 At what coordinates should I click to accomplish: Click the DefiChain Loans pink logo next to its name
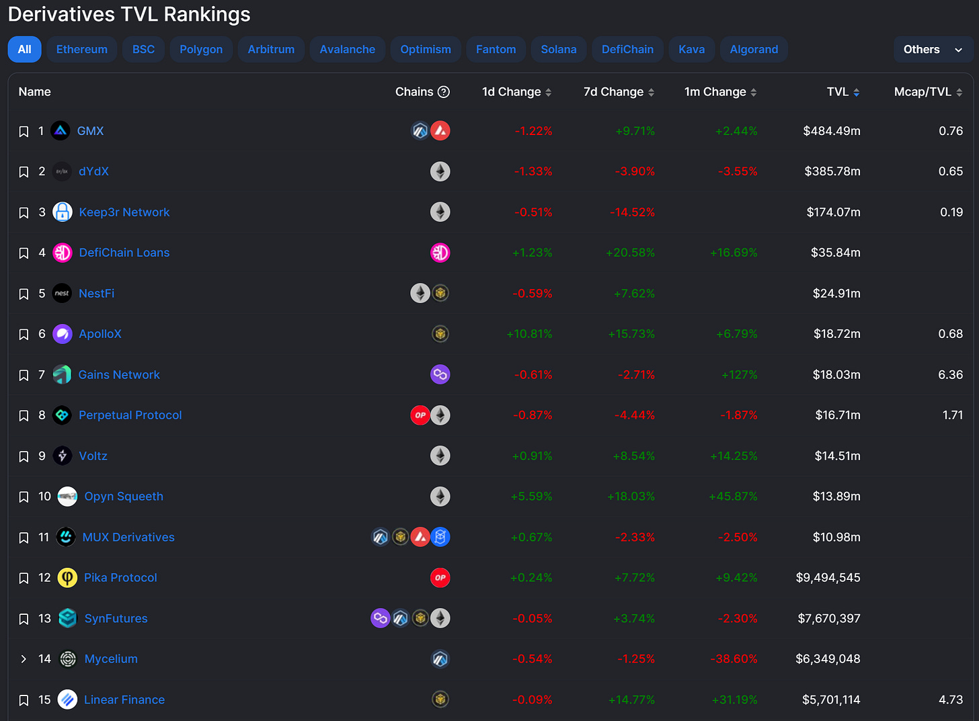click(63, 253)
